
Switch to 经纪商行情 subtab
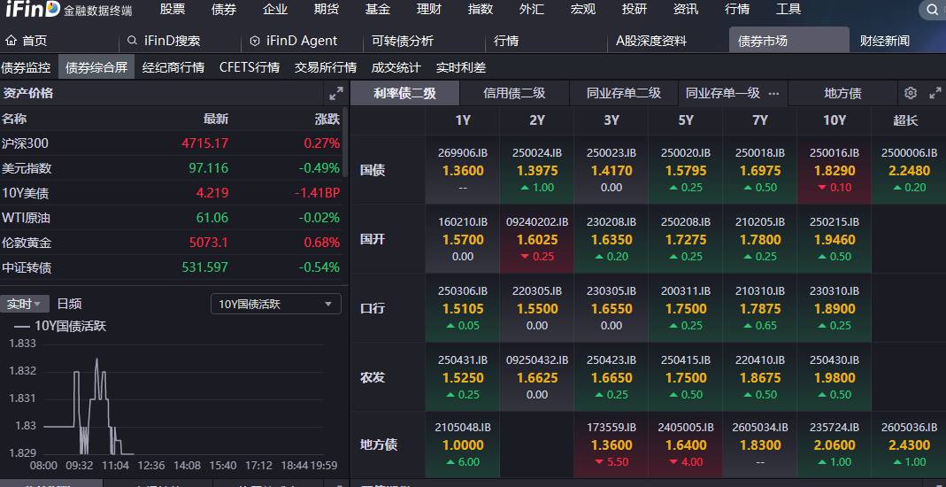(173, 67)
